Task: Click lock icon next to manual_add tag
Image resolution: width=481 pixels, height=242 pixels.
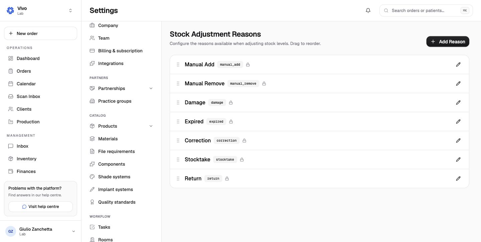Action: (248, 64)
